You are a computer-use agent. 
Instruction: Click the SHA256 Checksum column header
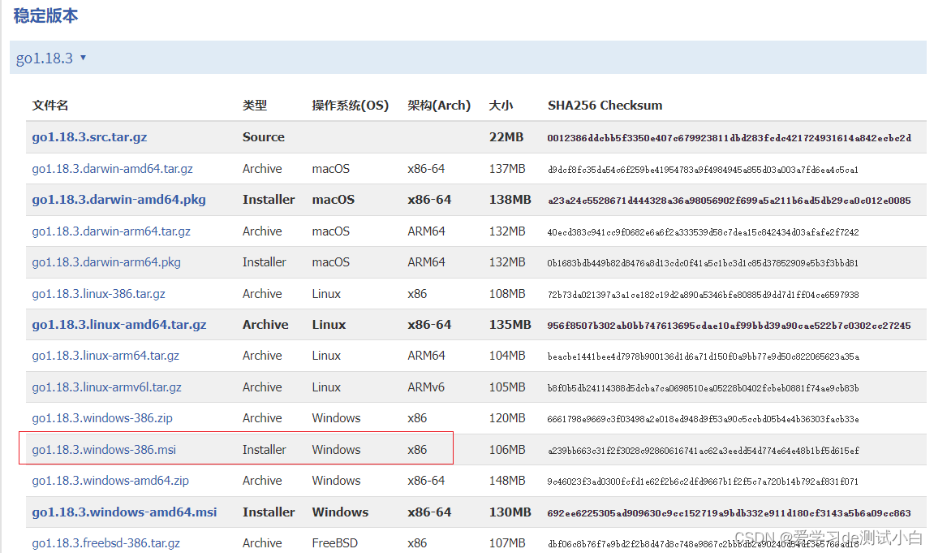[x=605, y=106]
